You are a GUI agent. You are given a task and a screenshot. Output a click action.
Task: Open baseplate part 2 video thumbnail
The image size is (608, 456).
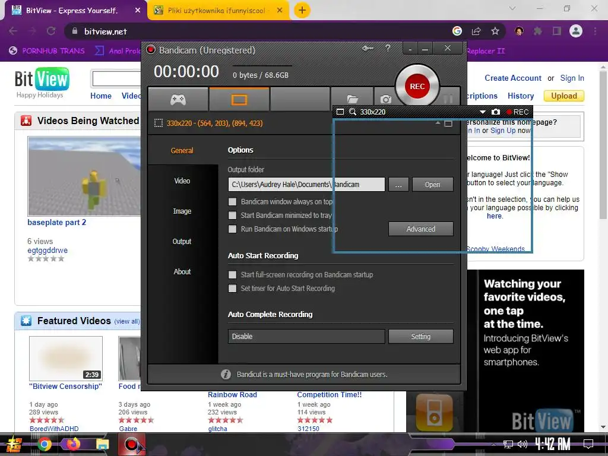[x=84, y=176]
